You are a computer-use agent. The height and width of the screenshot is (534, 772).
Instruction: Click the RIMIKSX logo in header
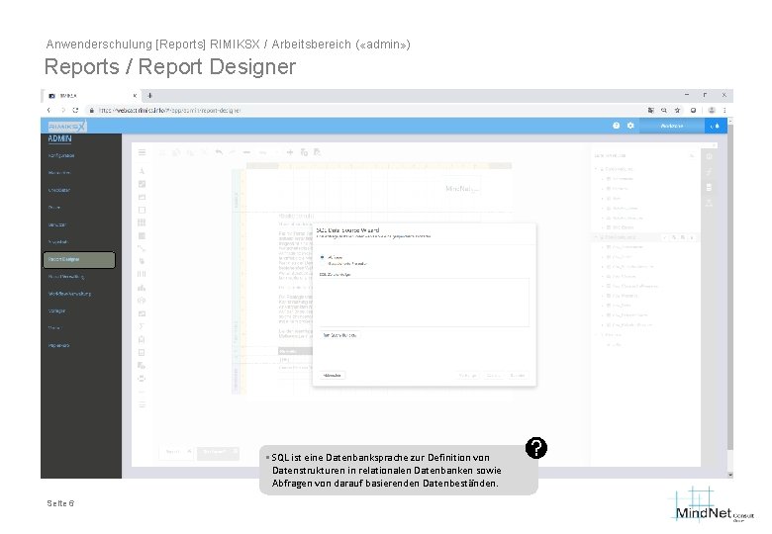(66, 127)
